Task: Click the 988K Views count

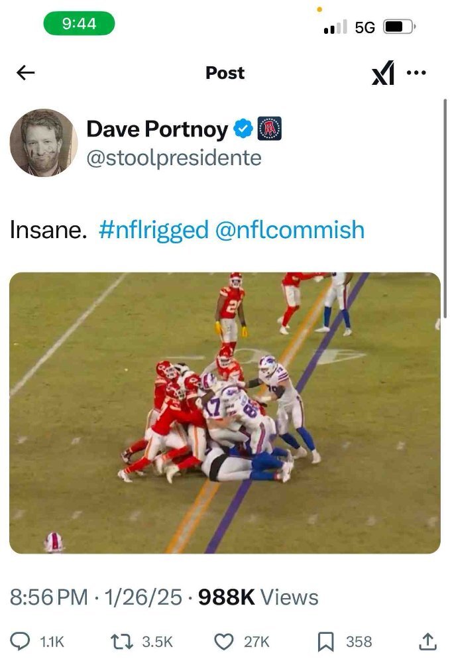Action: tap(258, 597)
